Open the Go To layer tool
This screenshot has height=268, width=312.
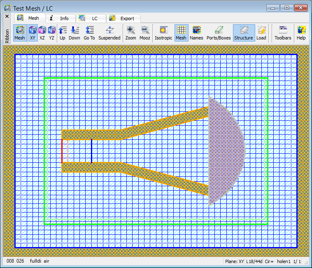click(89, 32)
